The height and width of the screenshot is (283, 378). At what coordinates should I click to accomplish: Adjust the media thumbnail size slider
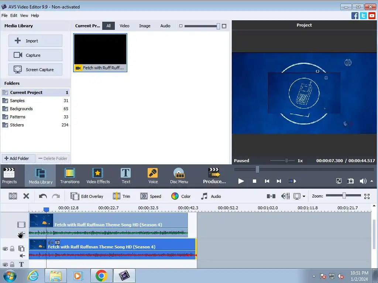pos(218,26)
